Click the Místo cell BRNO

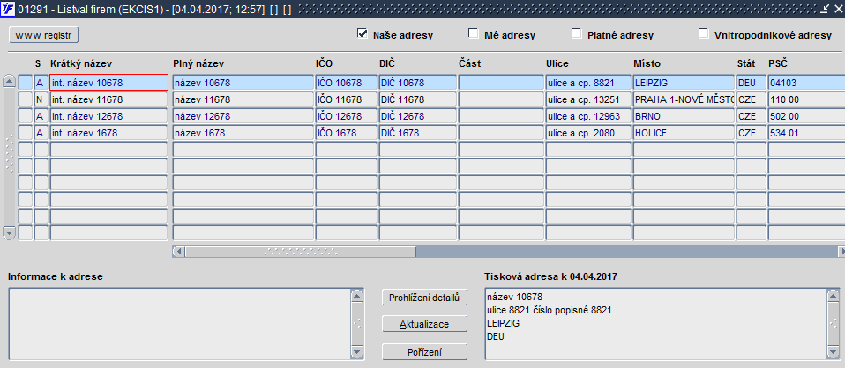(684, 116)
